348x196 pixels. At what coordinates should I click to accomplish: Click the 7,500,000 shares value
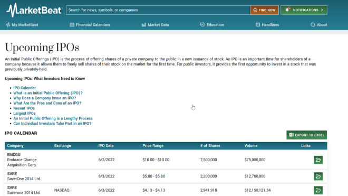pos(208,160)
